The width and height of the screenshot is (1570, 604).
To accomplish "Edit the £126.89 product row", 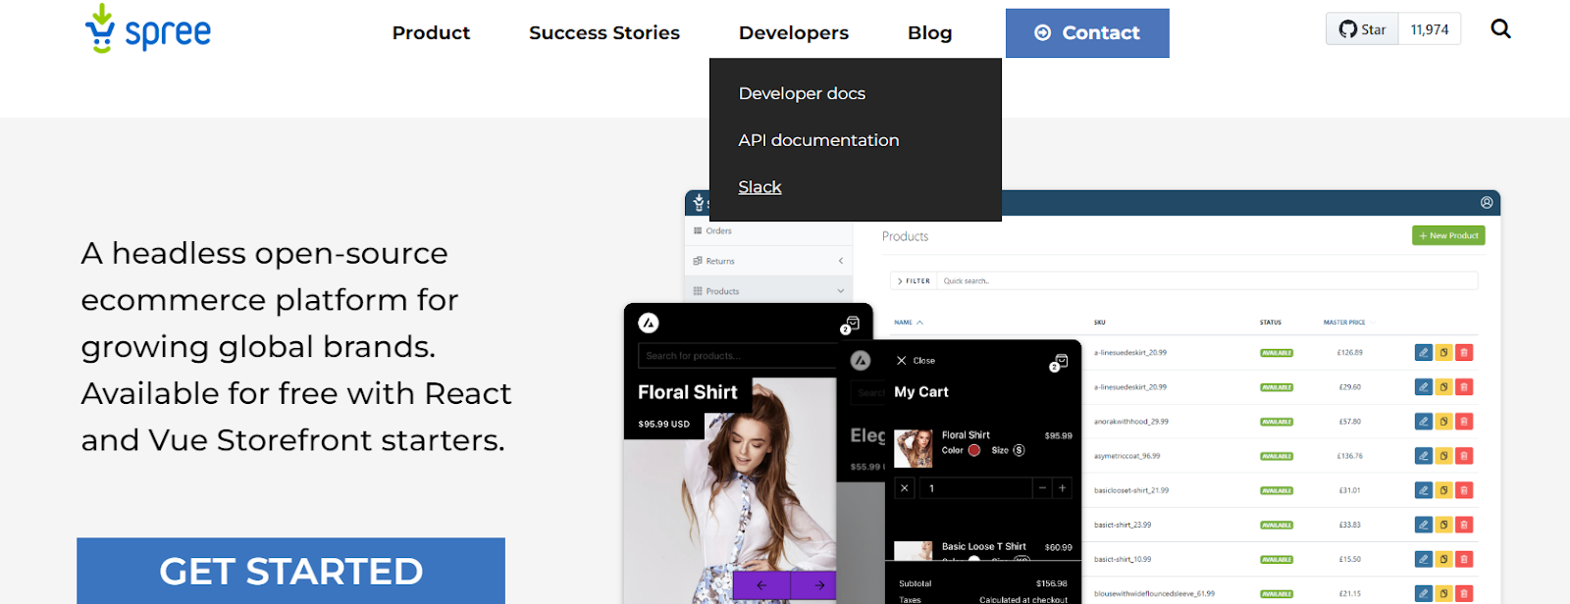I will 1424,353.
